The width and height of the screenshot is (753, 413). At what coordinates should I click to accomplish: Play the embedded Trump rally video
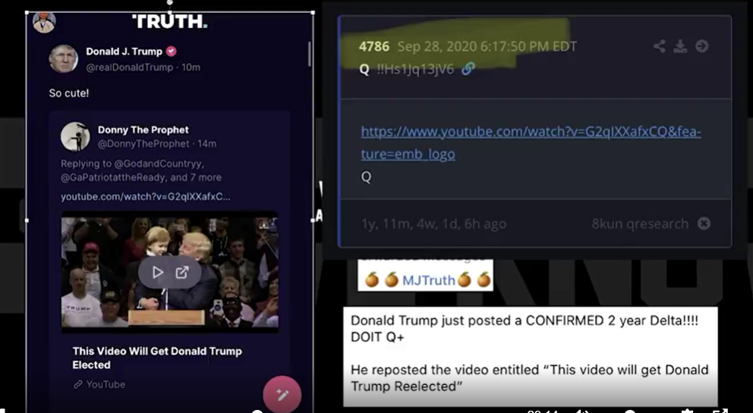tap(158, 273)
